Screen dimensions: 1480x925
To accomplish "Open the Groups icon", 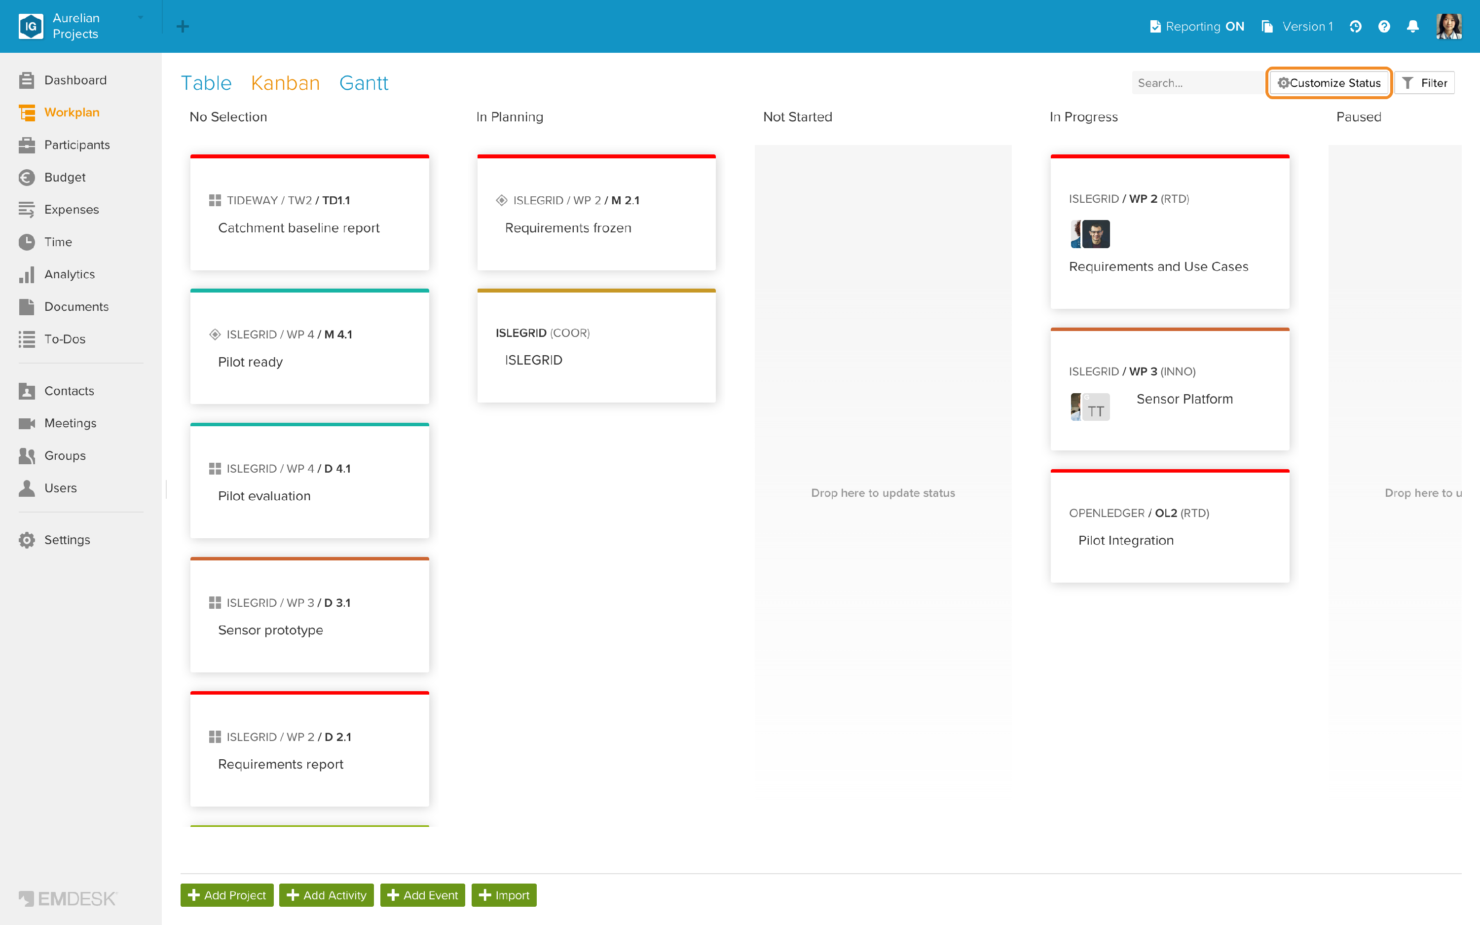I will click(26, 456).
